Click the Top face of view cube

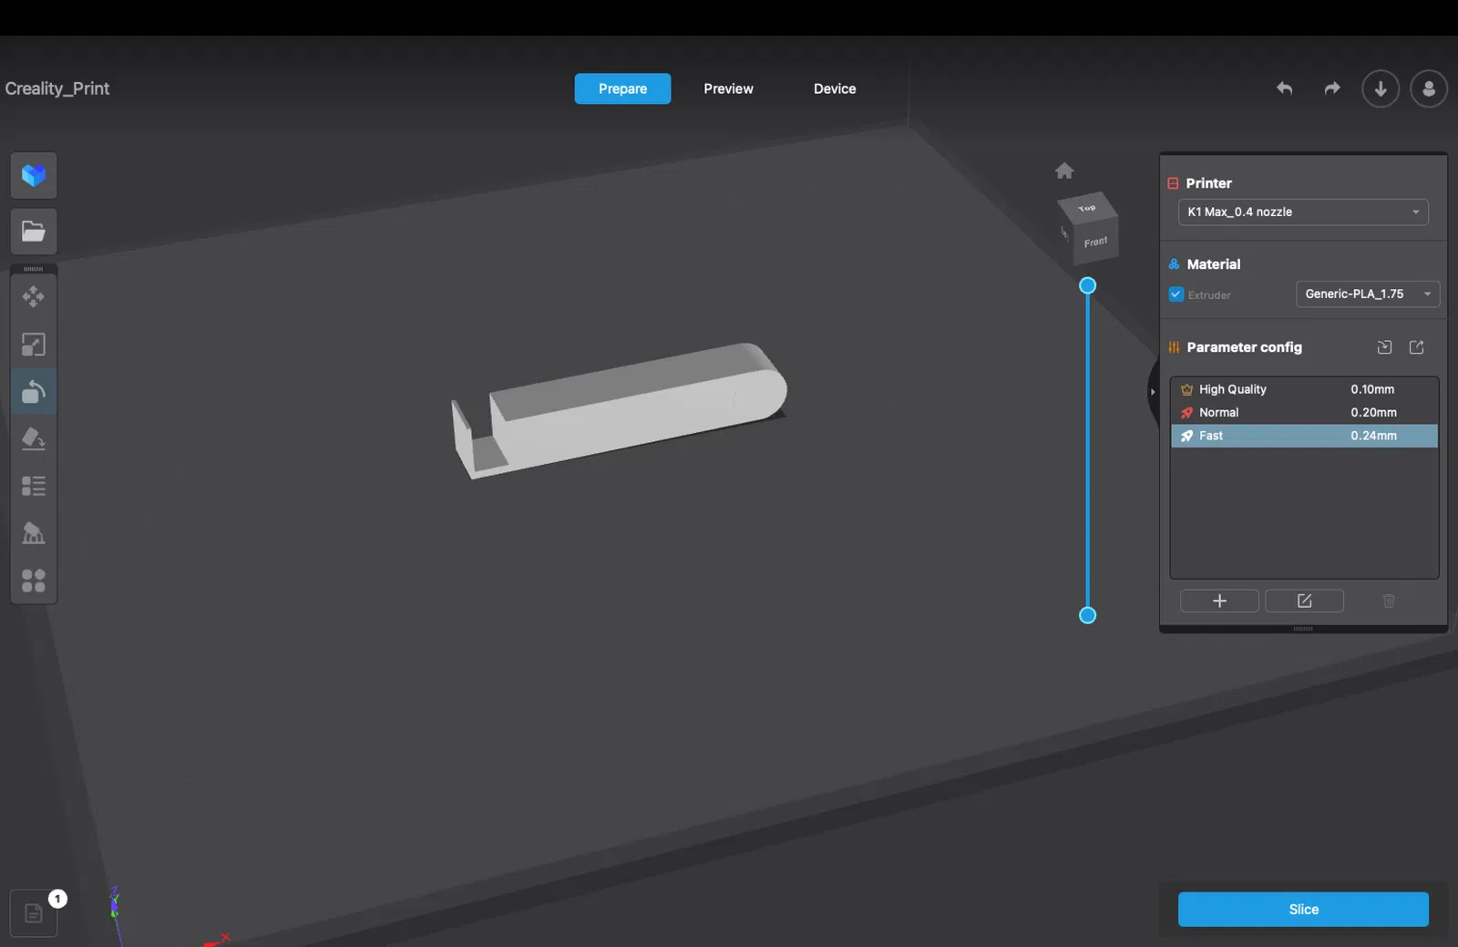(x=1086, y=209)
